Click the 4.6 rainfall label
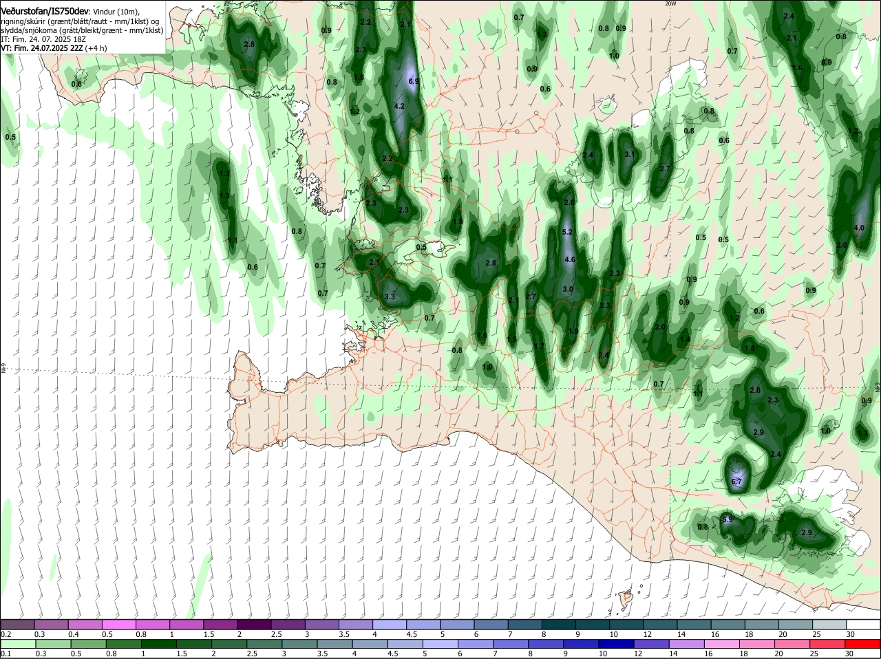Screen dimensions: 881x659 [570, 260]
